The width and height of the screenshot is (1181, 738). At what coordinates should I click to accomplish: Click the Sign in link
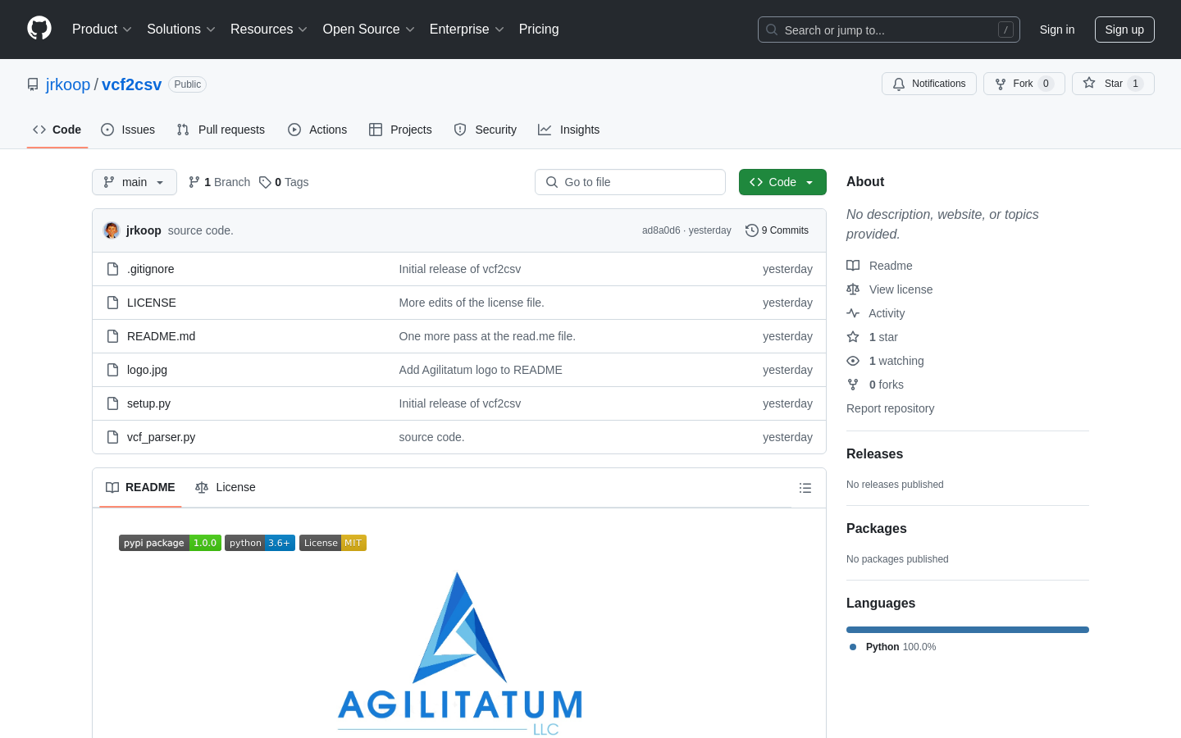pyautogui.click(x=1057, y=30)
